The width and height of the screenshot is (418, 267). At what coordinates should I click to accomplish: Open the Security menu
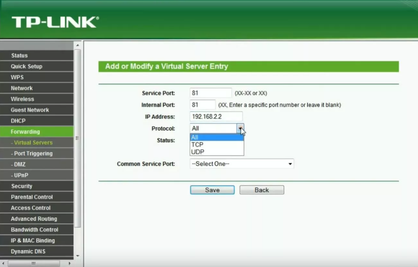point(37,186)
